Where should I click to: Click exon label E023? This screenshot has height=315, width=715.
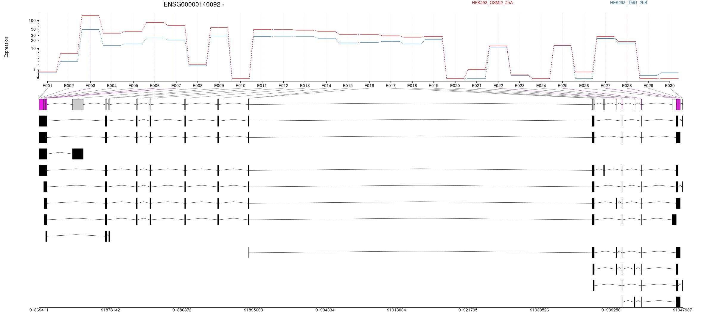point(520,86)
